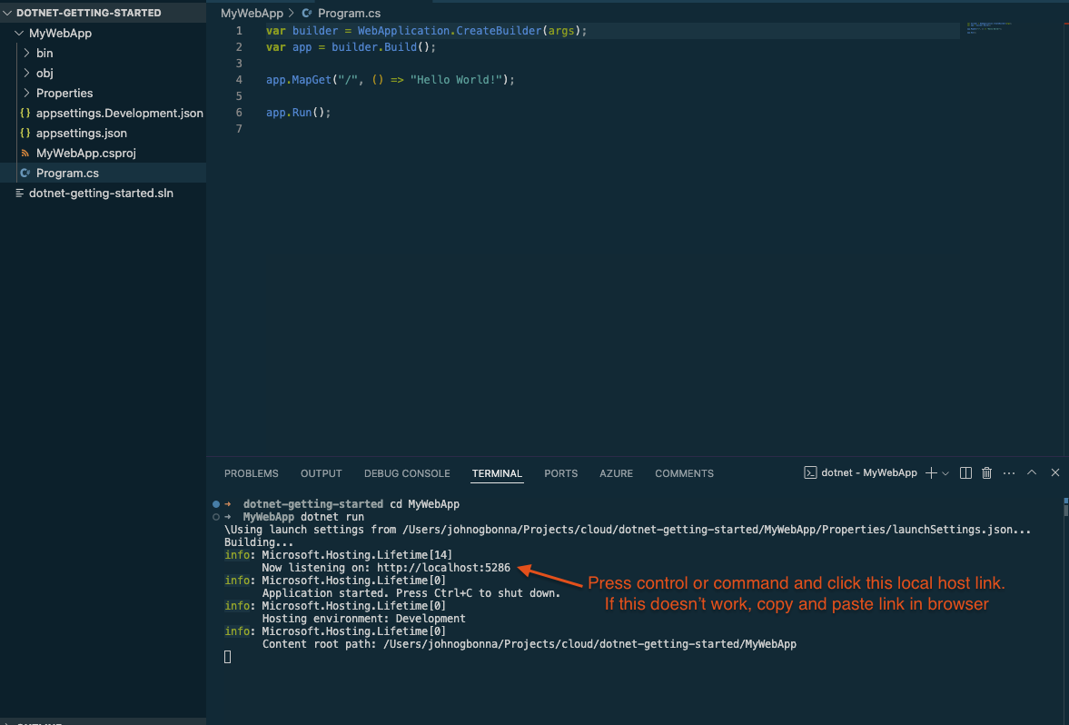Select the TERMINAL tab
The width and height of the screenshot is (1069, 725).
(497, 473)
